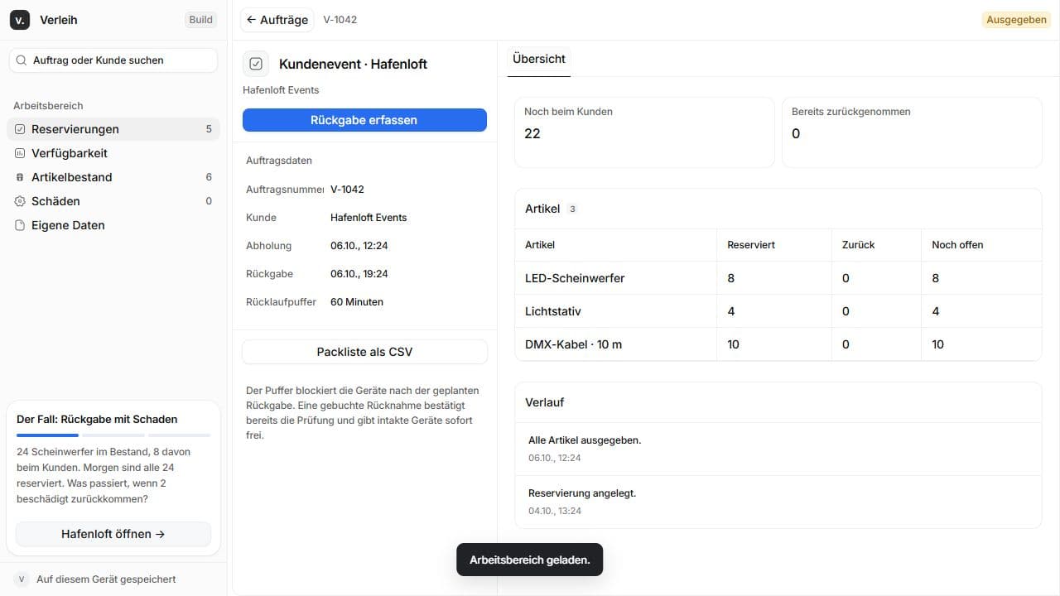The image size is (1060, 596).
Task: Switch to the Übersicht tab
Action: tap(539, 60)
